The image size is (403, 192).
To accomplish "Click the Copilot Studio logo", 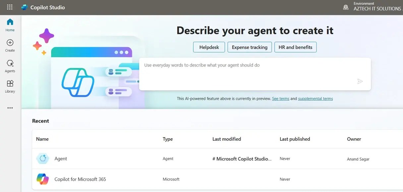I will click(x=25, y=7).
